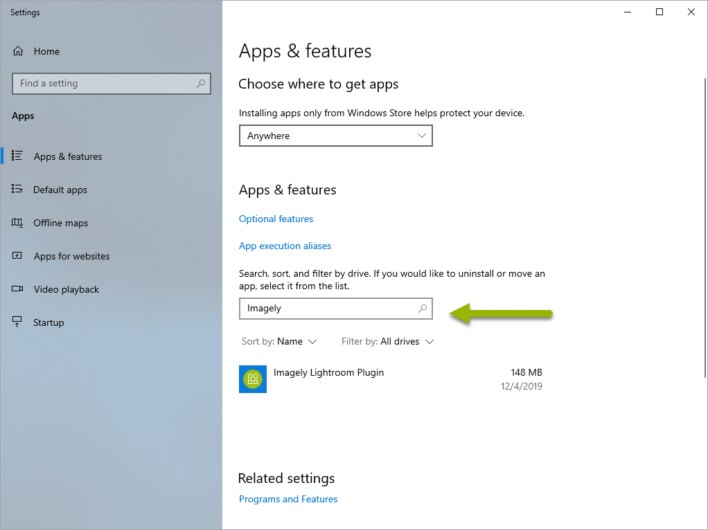Viewport: 708px width, 530px height.
Task: Open Video playback settings
Action: click(67, 290)
